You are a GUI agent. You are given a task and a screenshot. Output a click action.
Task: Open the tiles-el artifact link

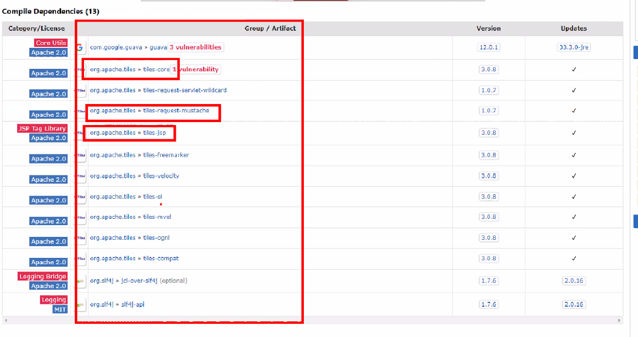click(x=152, y=197)
